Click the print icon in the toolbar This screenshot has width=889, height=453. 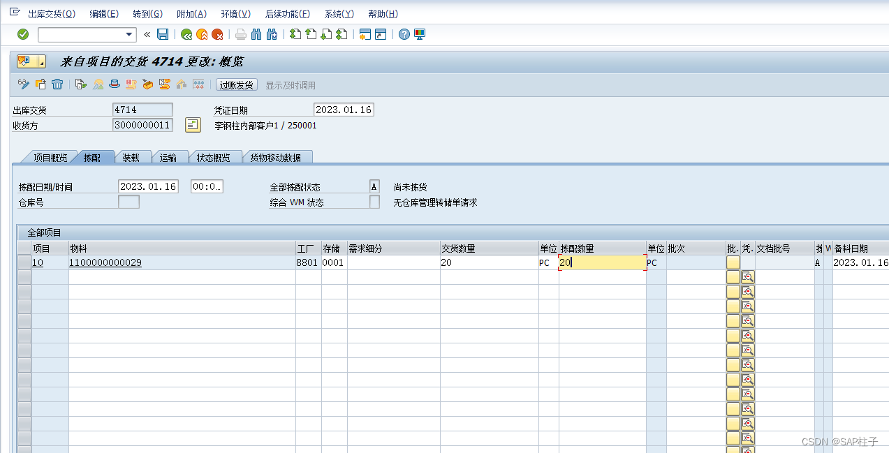(242, 34)
